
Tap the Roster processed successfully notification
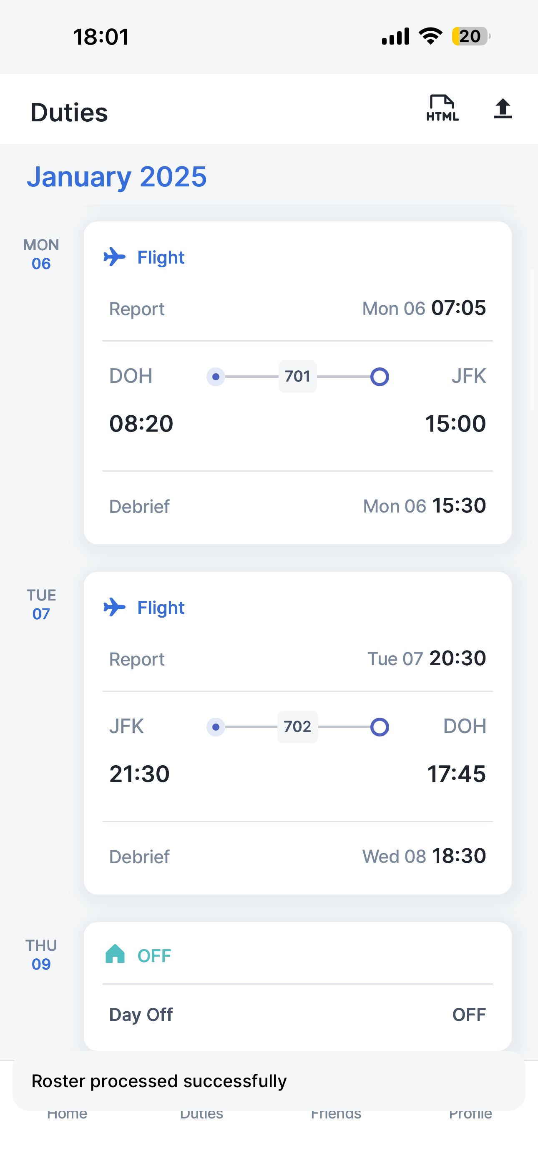[269, 1081]
